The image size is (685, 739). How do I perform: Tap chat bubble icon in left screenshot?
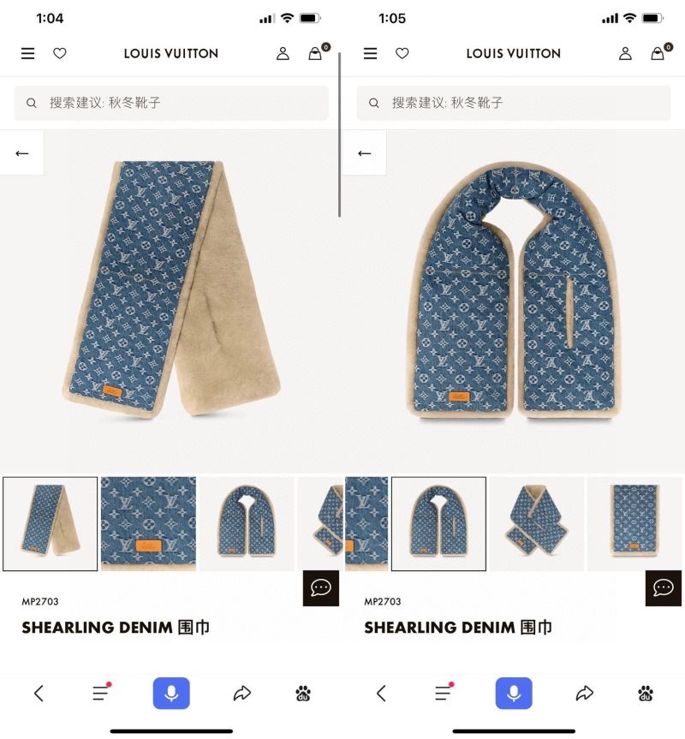(x=321, y=587)
